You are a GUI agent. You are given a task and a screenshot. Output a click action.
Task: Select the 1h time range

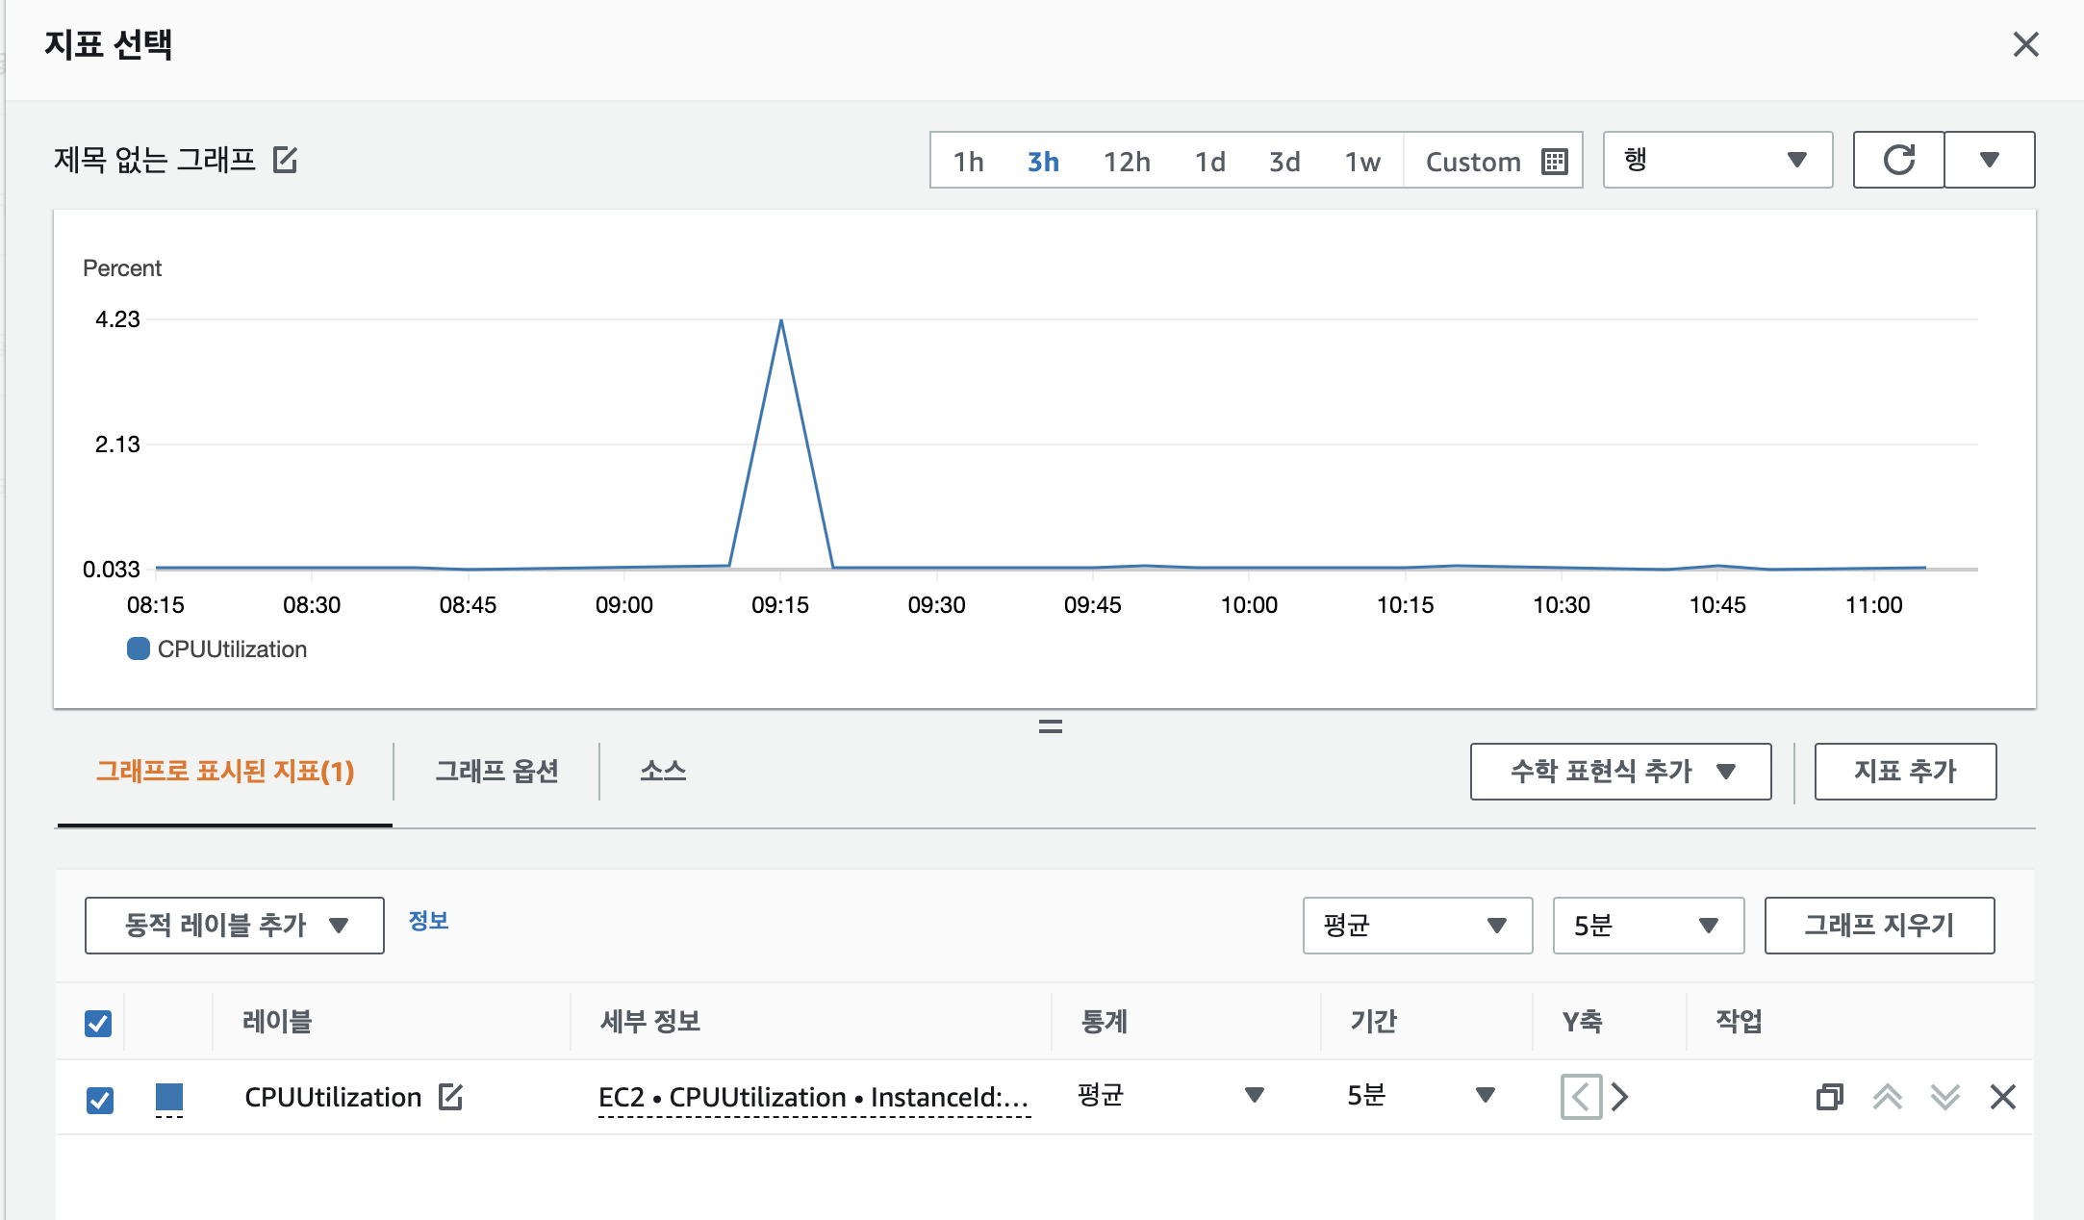coord(968,162)
